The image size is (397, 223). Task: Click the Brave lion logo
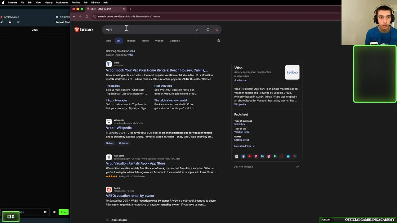(x=77, y=30)
